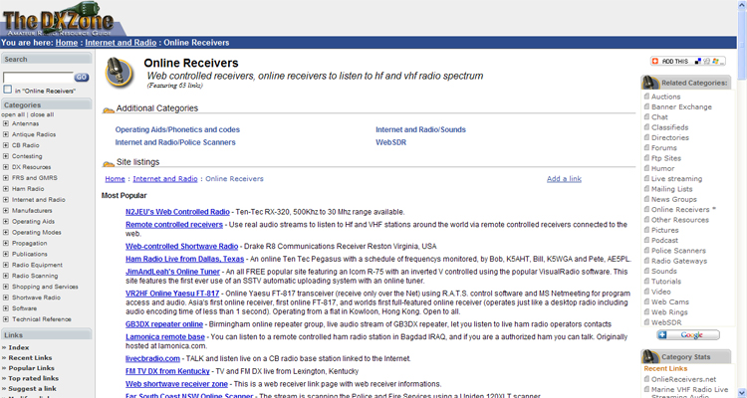Expand the Shortwave Radio category node
Viewport: 747px width, 398px height.
tap(6, 298)
